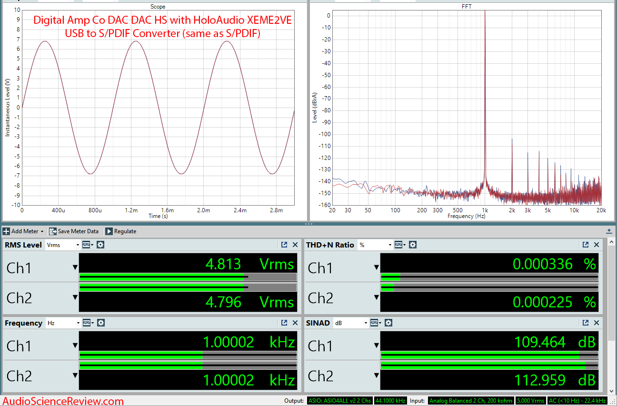Expand Ch1 arrow in THD+N Ratio meter
Screen dimensions: 617x406
[376, 267]
